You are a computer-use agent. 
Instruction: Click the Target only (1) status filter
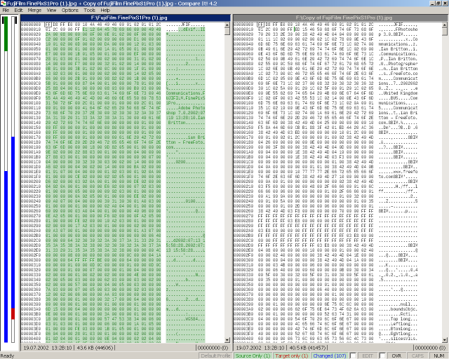pos(291,355)
